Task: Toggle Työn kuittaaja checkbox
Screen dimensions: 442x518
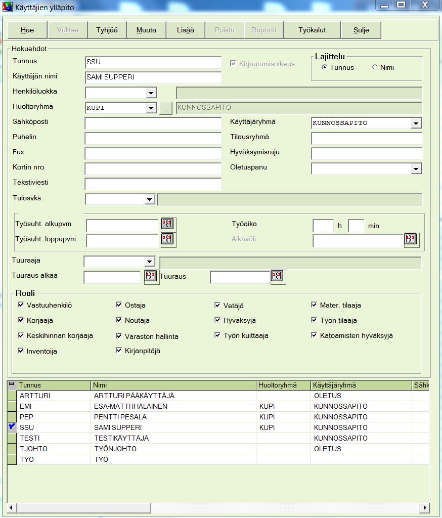Action: tap(217, 335)
